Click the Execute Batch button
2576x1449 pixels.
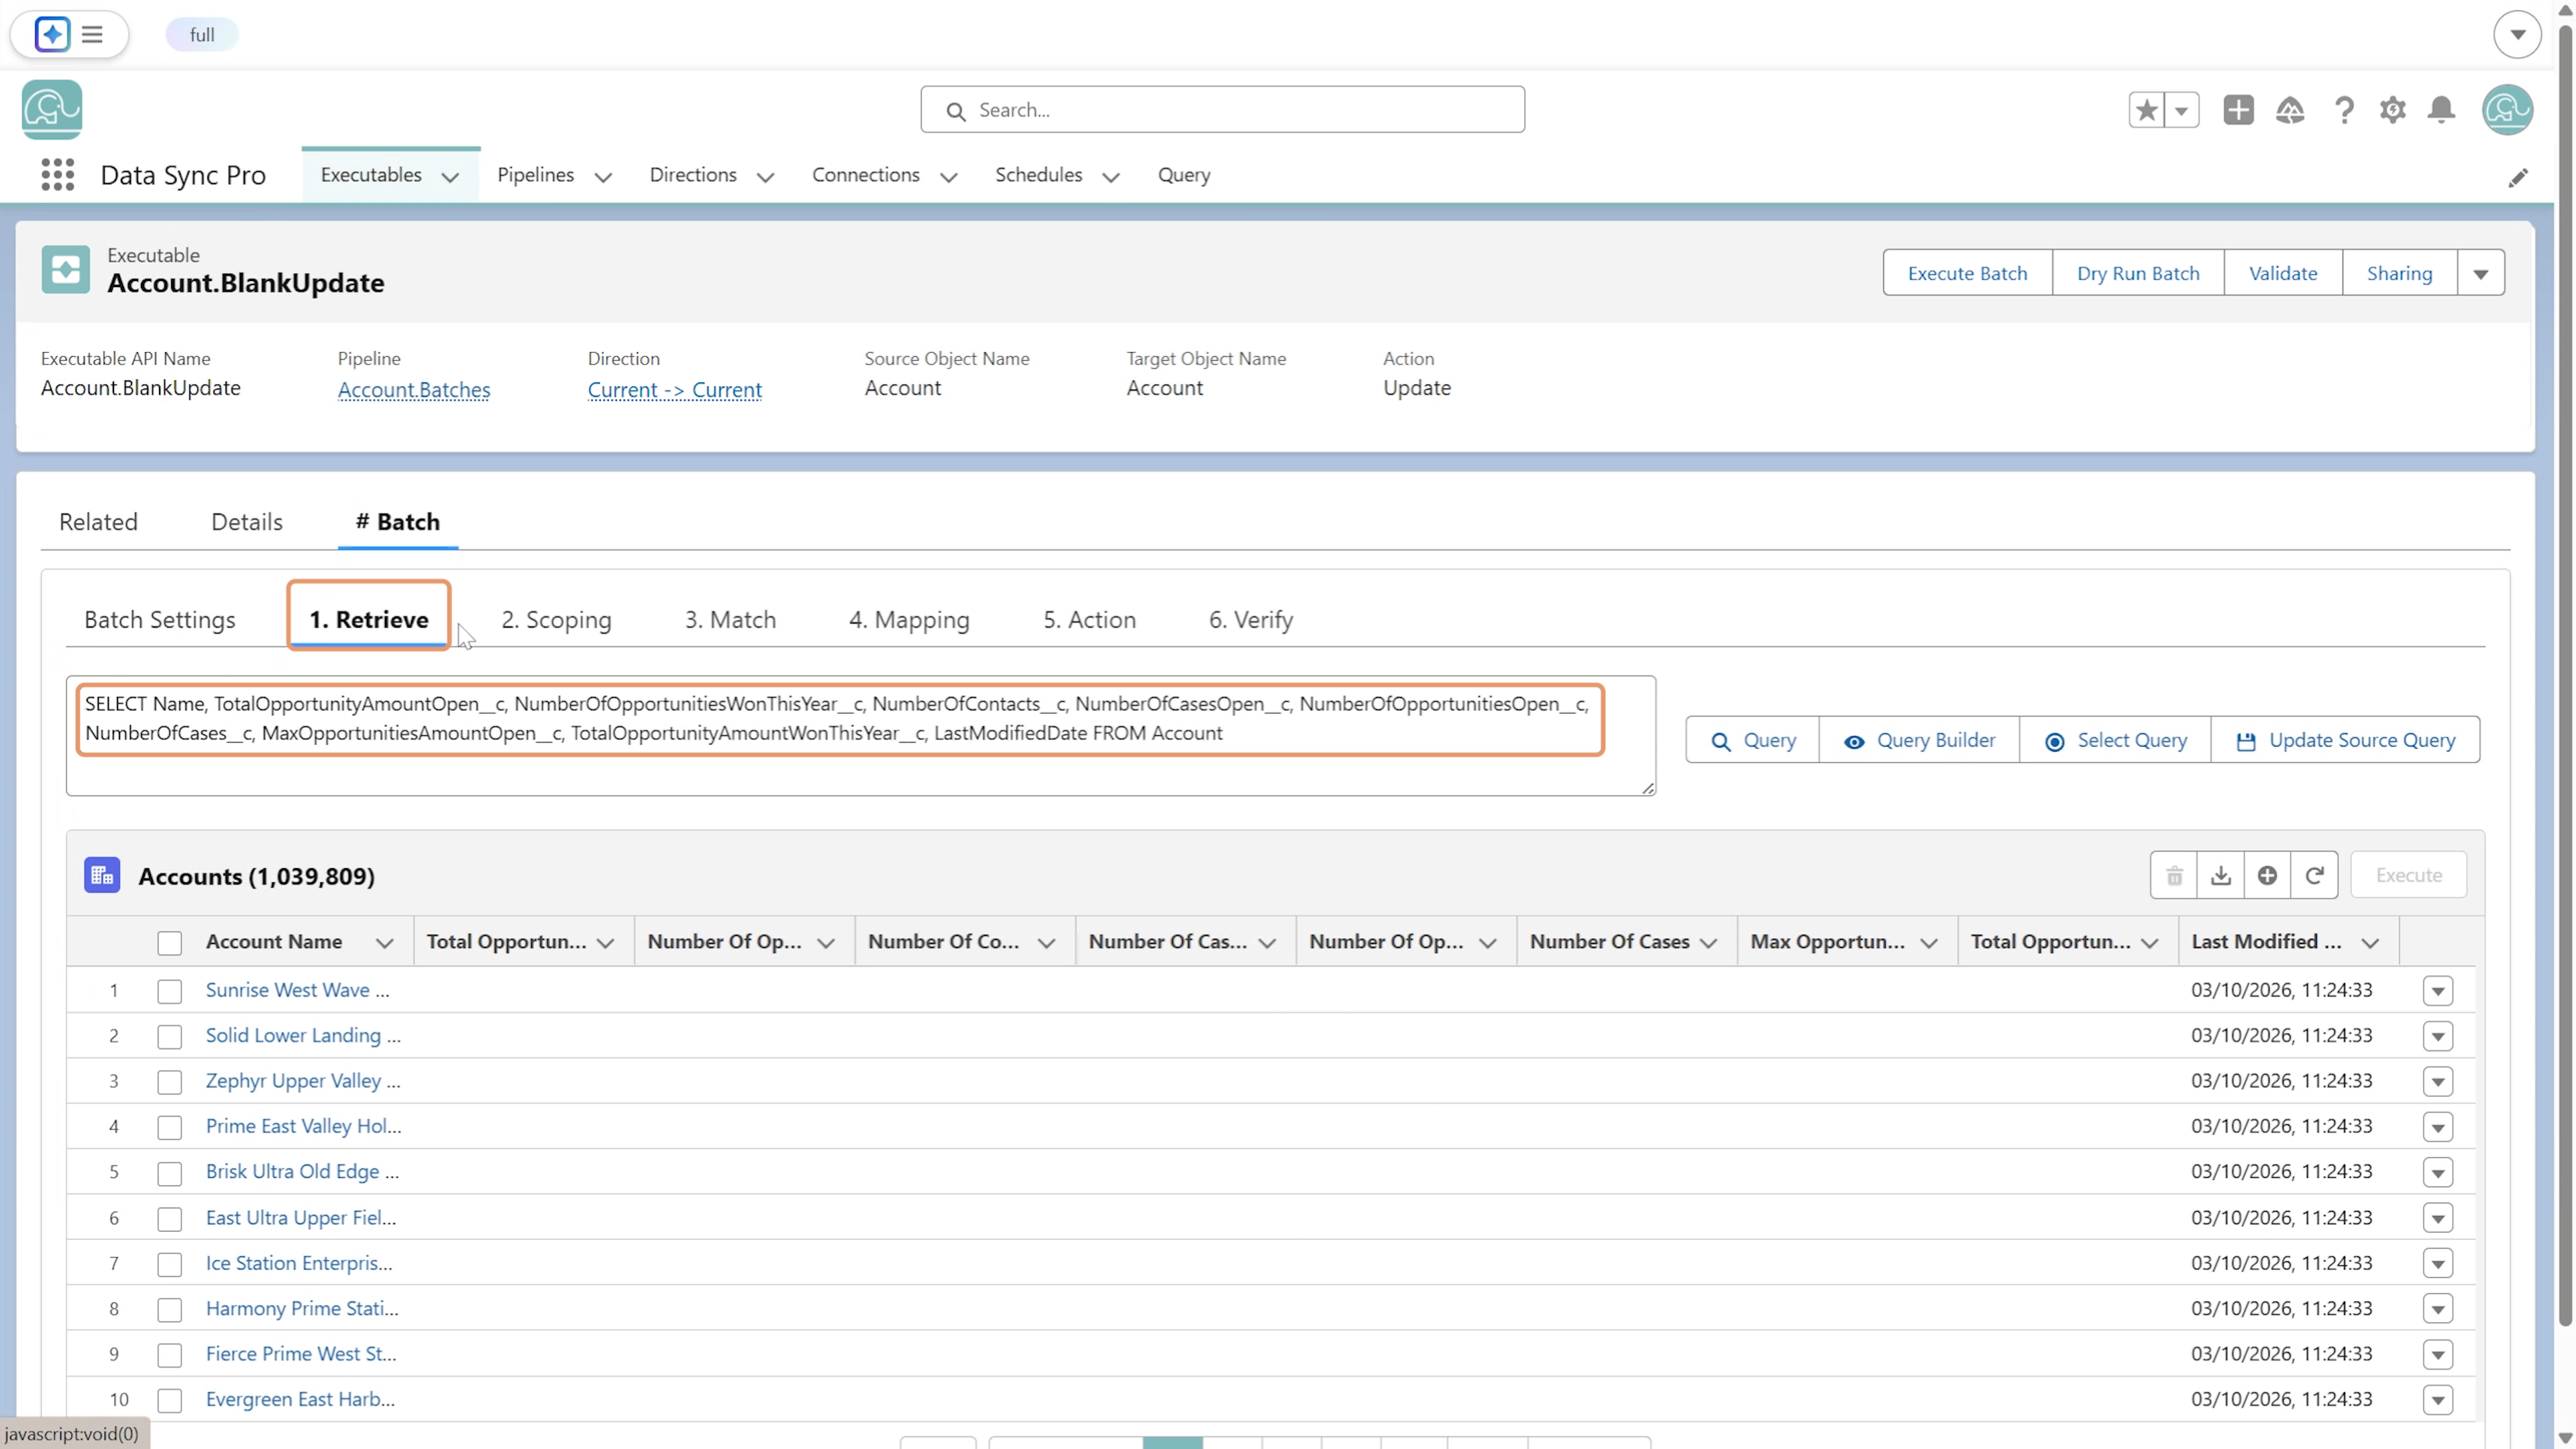[1967, 273]
